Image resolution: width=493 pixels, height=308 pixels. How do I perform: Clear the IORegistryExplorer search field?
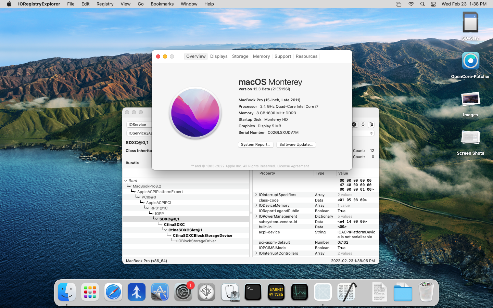point(354,125)
